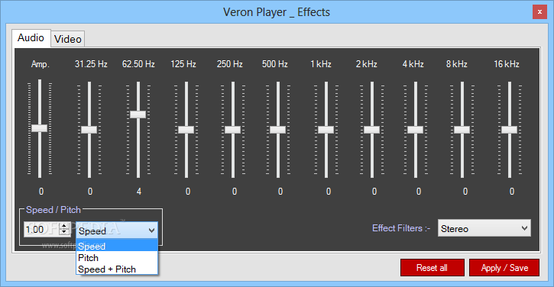This screenshot has width=554, height=287.
Task: Click the Effect Filters label text
Action: [401, 228]
